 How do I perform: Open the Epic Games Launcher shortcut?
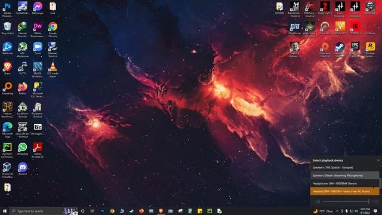(x=355, y=50)
